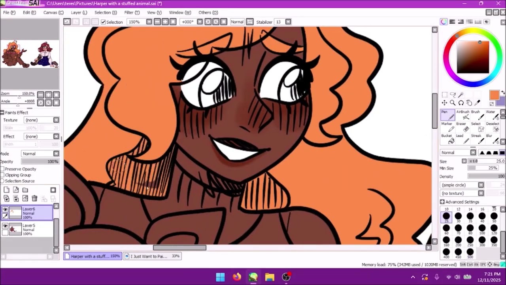Select the Eraser tool

(463, 127)
